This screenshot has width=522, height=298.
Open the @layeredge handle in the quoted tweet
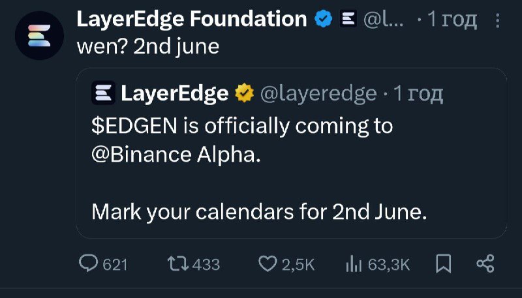point(318,94)
